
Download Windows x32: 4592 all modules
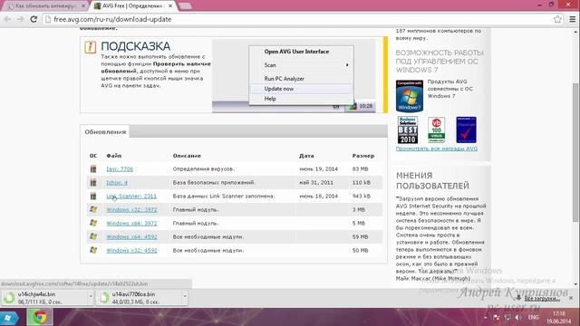[131, 251]
